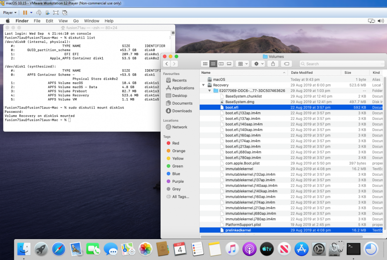Click the Edit Tags toolbar button
This screenshot has height=260, width=387.
286,64
